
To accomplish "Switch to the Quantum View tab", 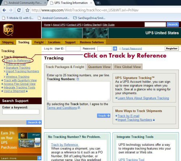I will click(x=99, y=67).
